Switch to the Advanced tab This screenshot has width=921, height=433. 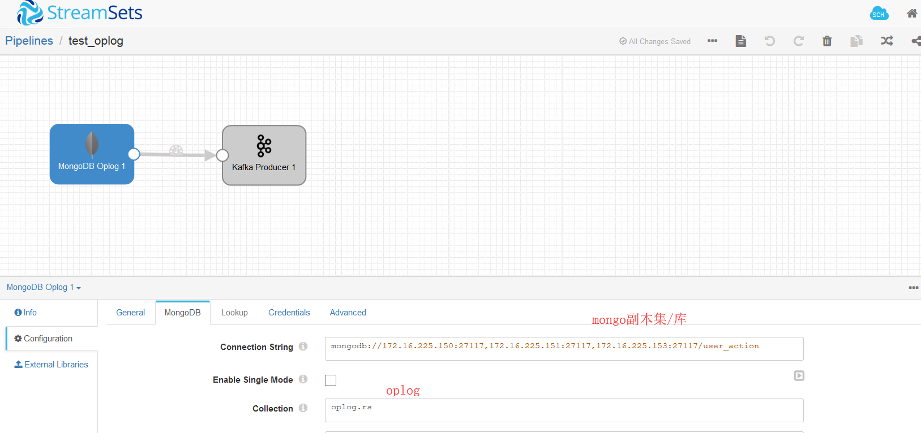[x=348, y=313]
